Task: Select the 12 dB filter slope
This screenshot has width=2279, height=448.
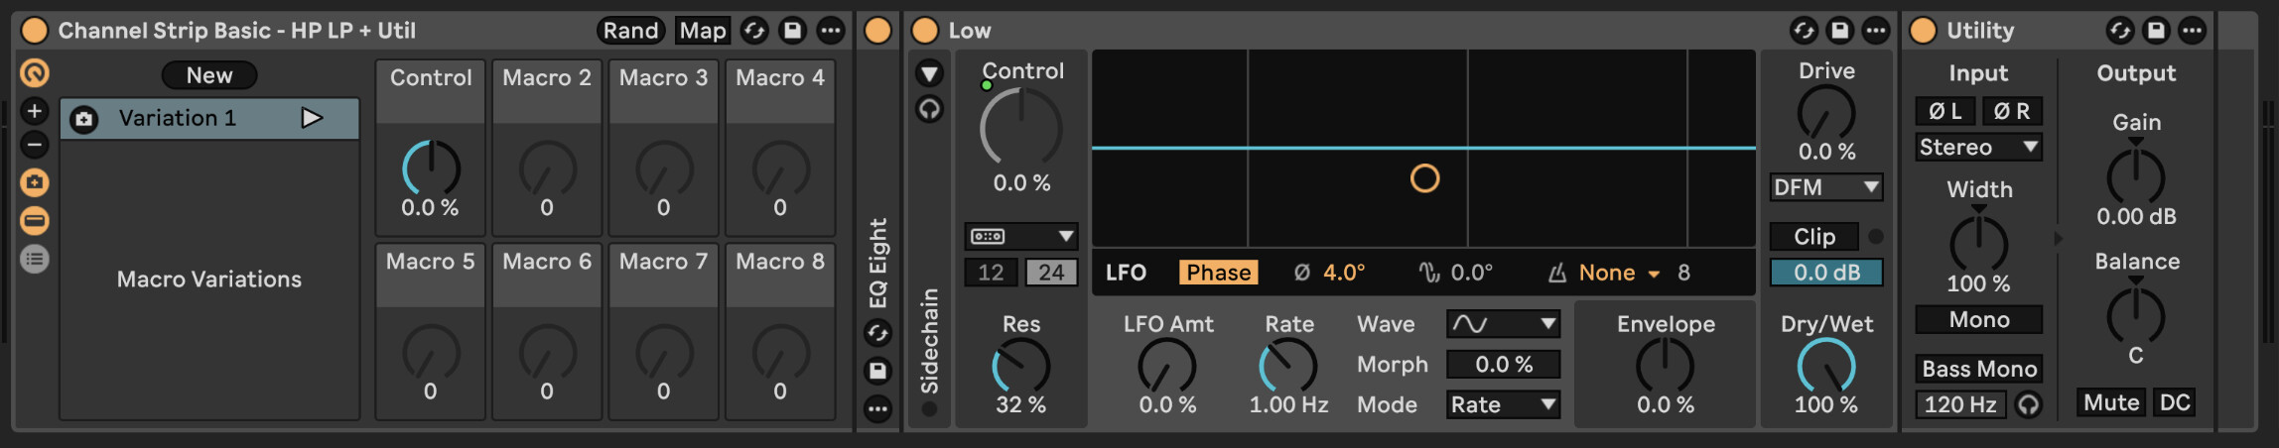Action: point(992,273)
